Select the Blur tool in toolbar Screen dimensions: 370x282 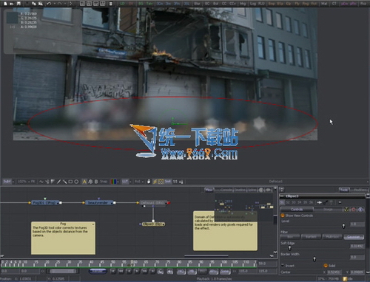tap(197, 4)
